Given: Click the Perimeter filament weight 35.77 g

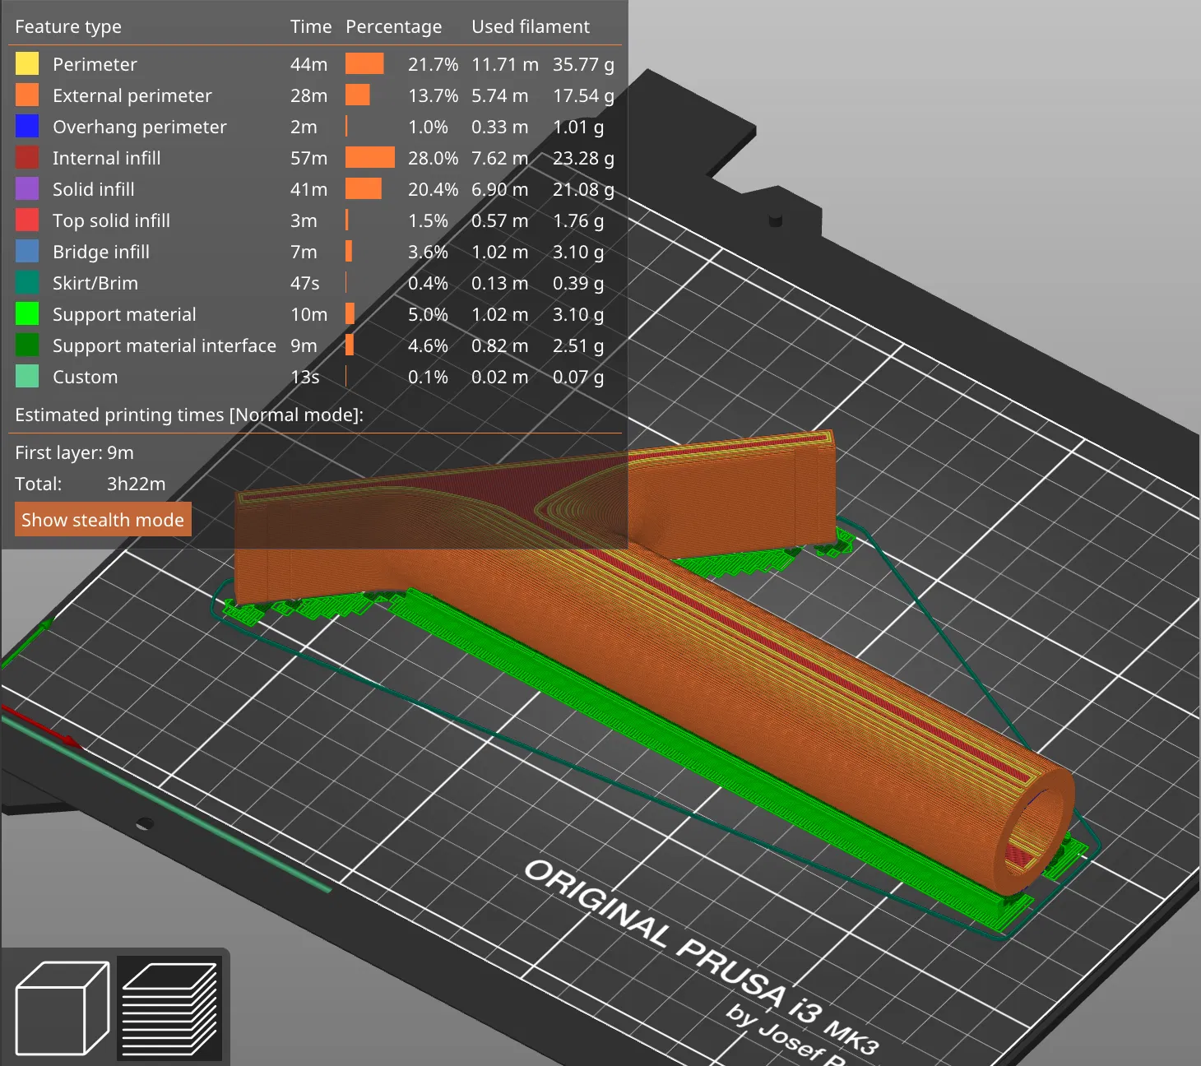Looking at the screenshot, I should click(583, 64).
